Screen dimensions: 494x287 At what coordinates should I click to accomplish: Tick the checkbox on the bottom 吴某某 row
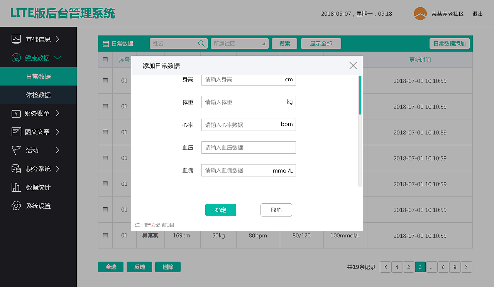coord(105,235)
